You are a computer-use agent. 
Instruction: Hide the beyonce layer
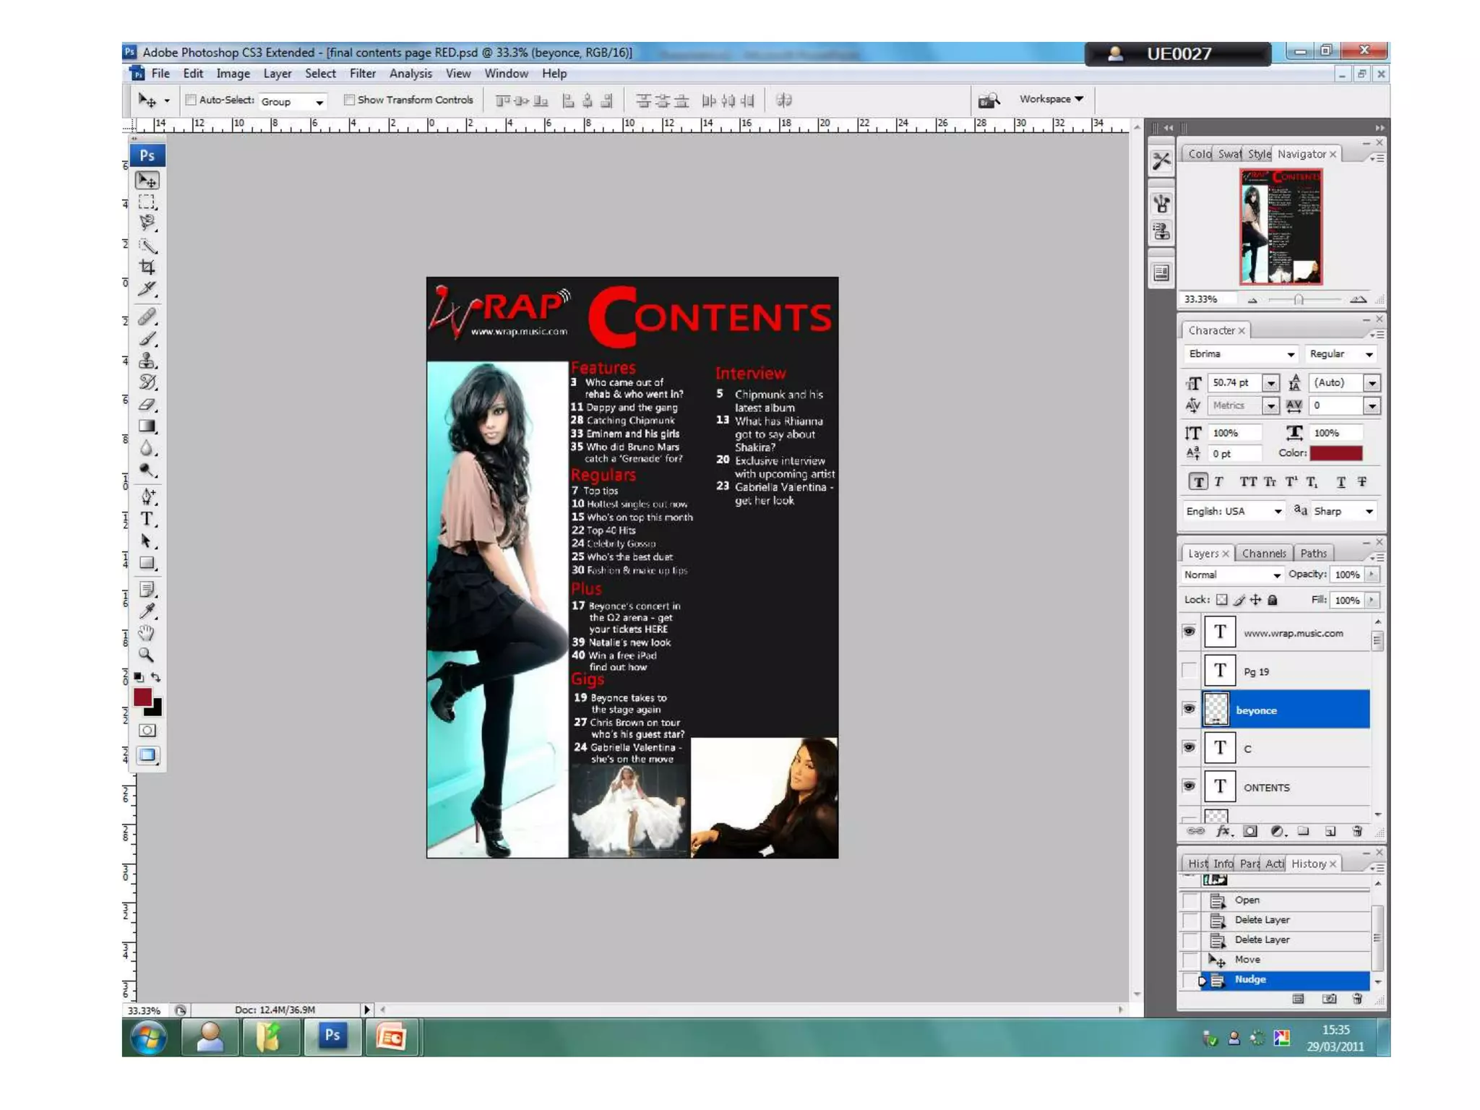coord(1189,709)
